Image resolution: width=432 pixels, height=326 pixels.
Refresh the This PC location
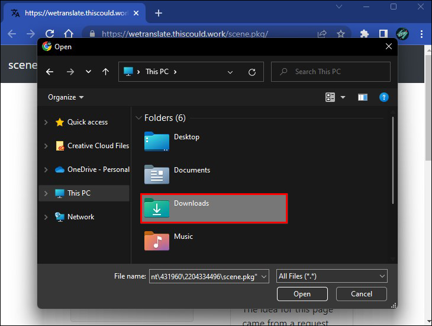click(252, 72)
